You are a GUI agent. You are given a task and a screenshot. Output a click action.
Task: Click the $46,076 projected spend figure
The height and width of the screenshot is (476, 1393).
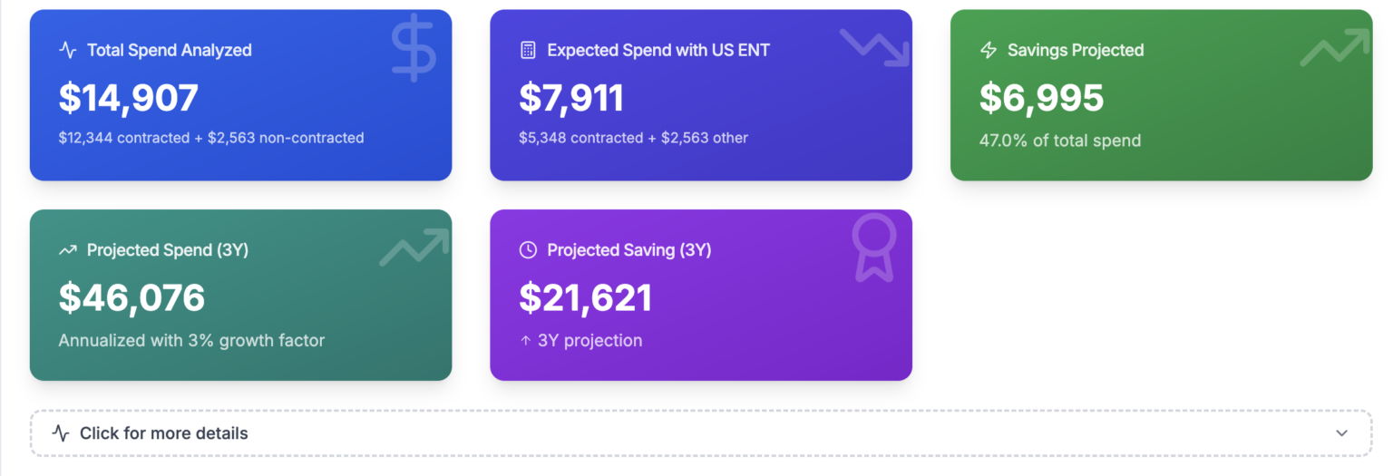tap(132, 298)
